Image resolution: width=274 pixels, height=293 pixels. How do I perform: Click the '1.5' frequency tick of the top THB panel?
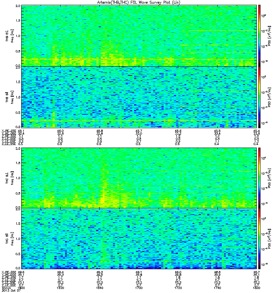pos(18,21)
